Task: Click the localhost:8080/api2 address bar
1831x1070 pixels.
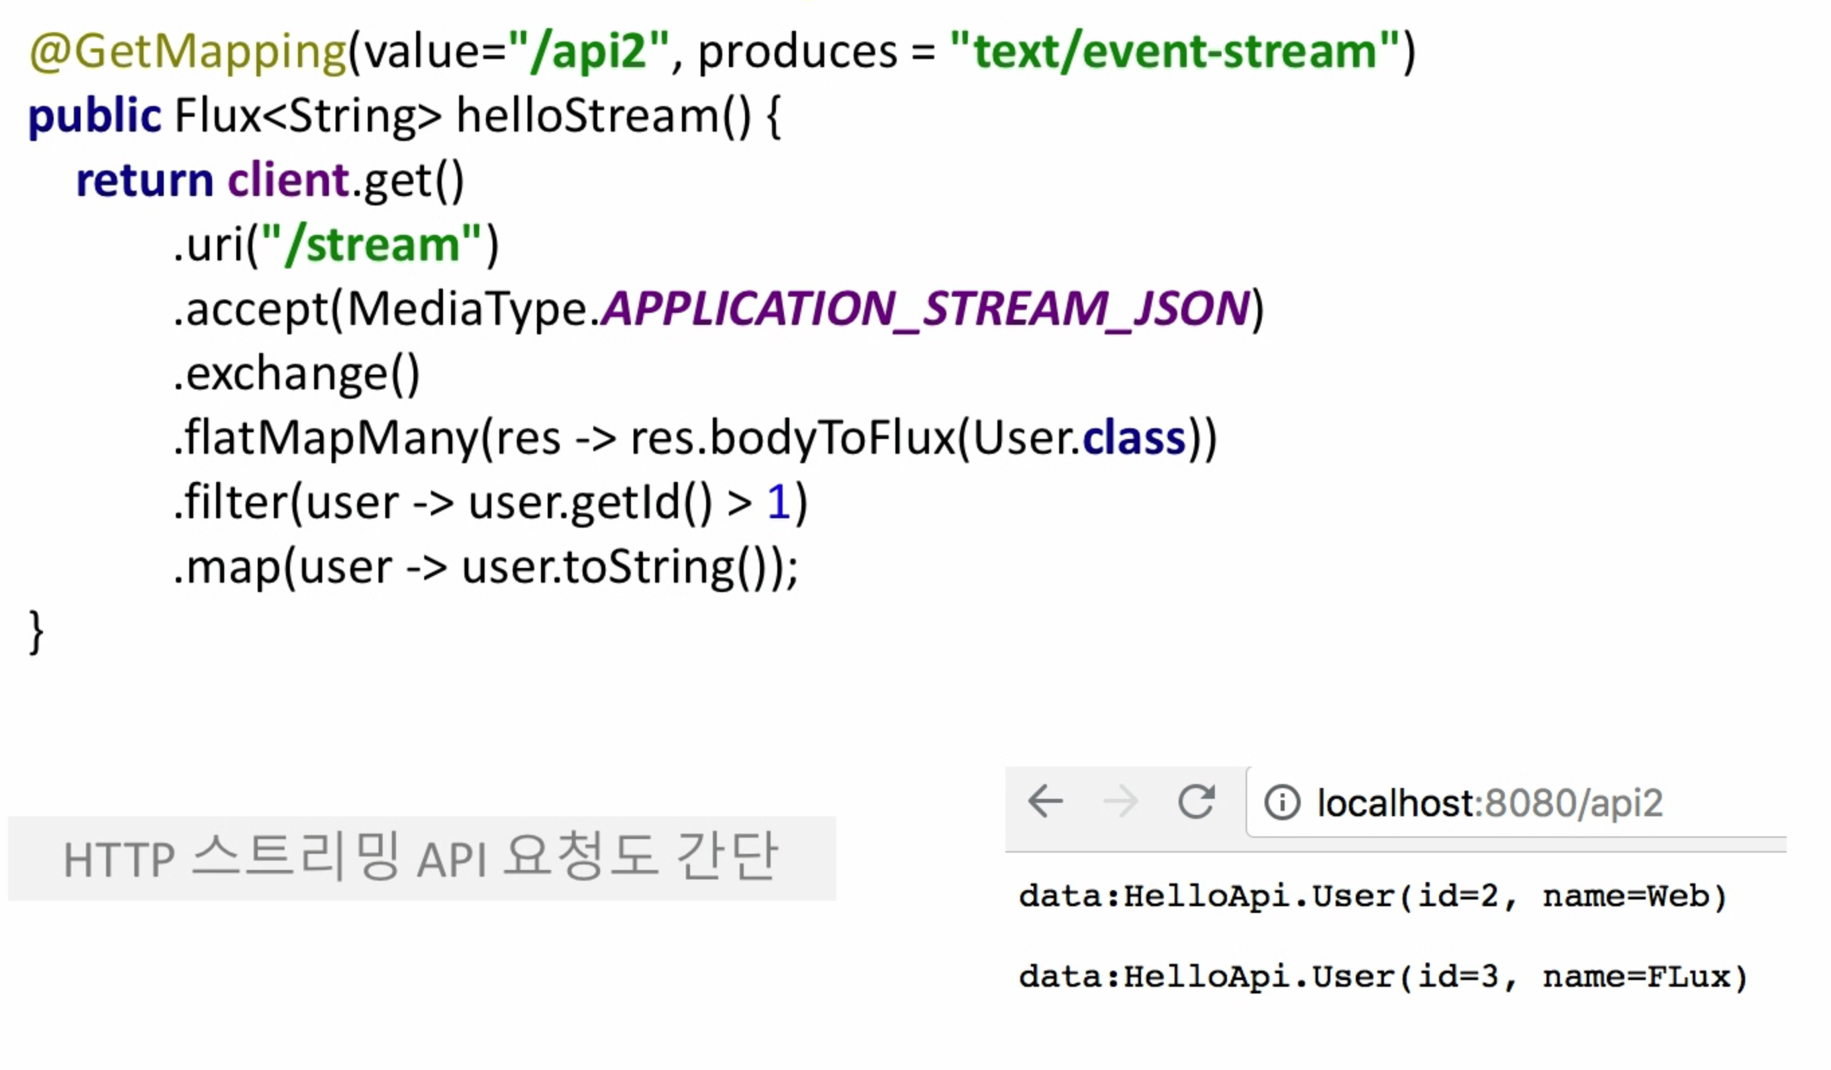Action: click(x=1489, y=804)
